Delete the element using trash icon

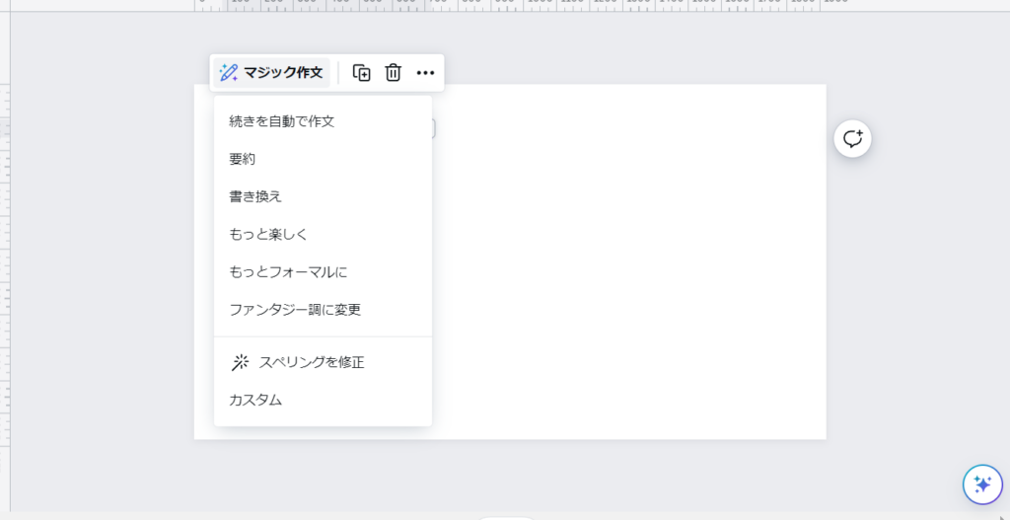coord(393,72)
